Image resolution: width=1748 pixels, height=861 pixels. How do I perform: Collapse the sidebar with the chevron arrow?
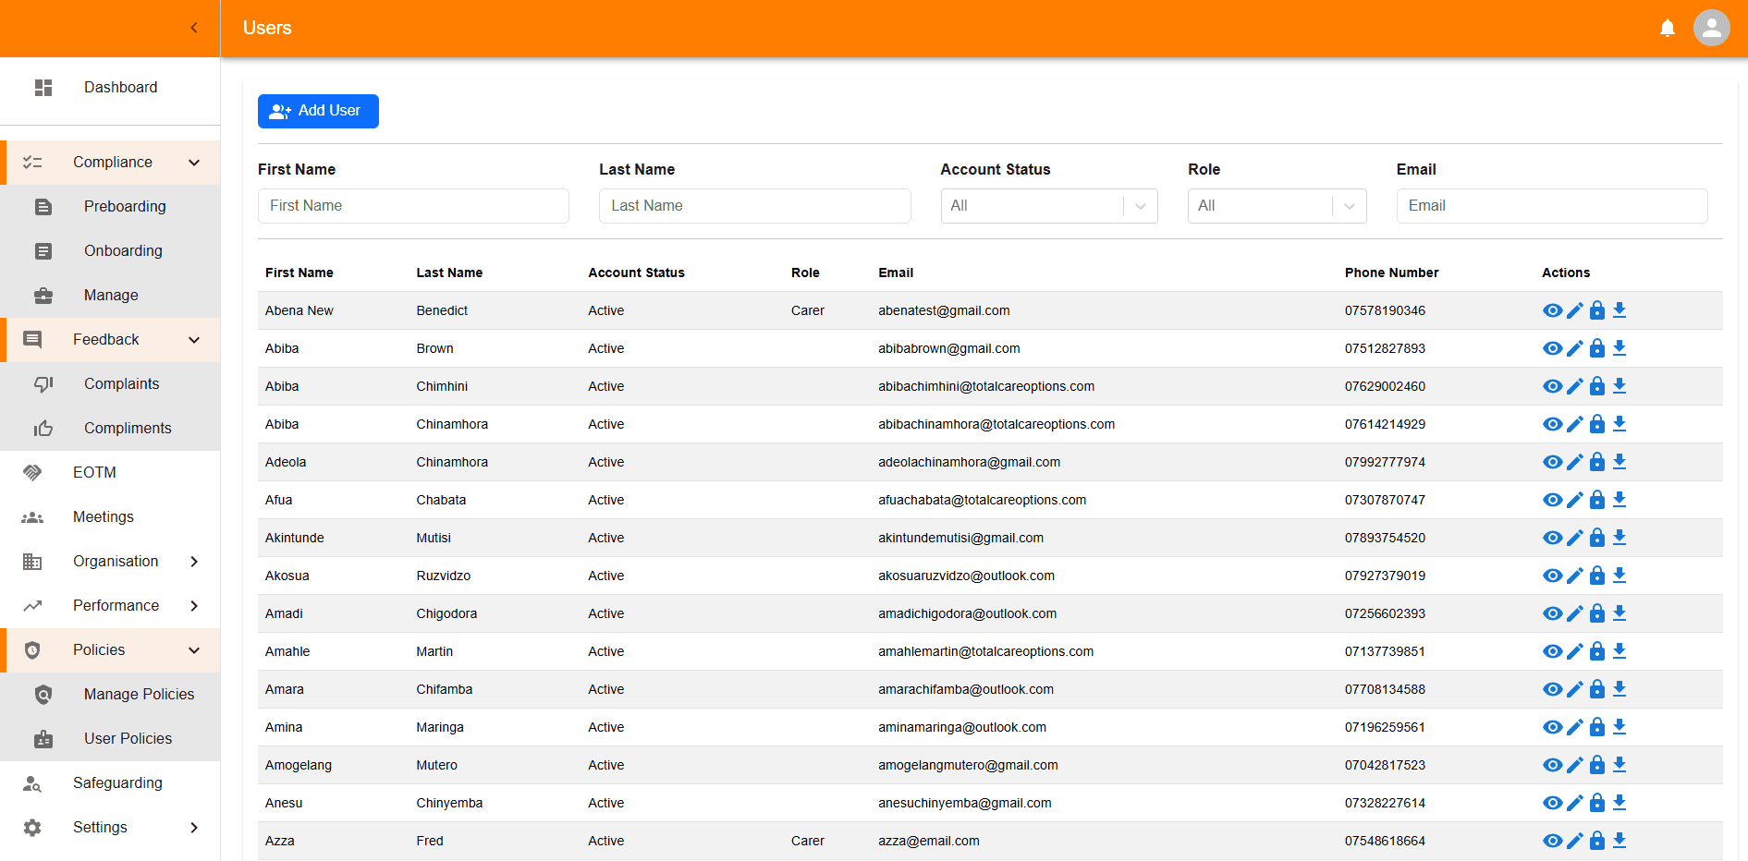[194, 28]
